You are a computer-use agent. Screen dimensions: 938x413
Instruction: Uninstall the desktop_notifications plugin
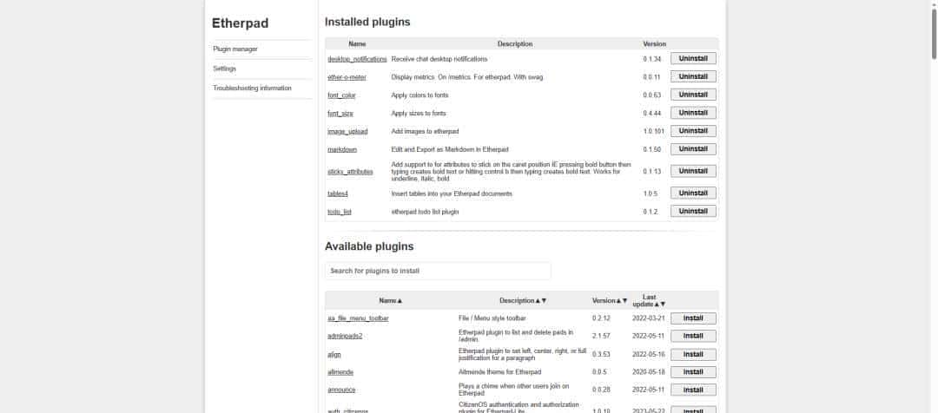click(x=693, y=59)
